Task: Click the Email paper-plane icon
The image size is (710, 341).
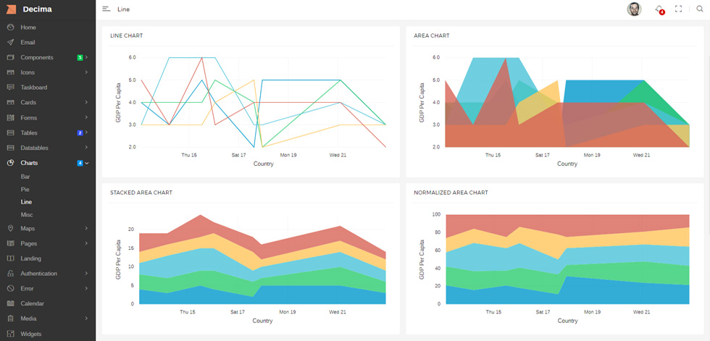Action: [11, 43]
